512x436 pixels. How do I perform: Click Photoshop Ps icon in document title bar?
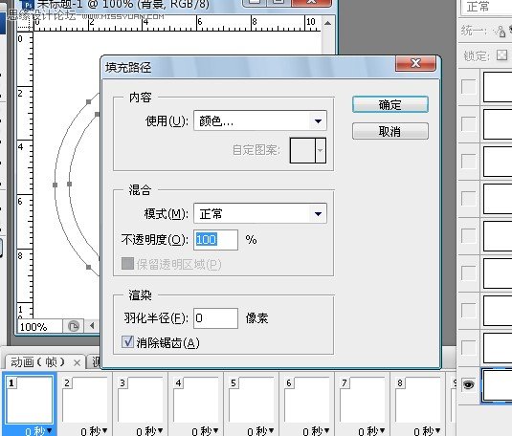[28, 5]
